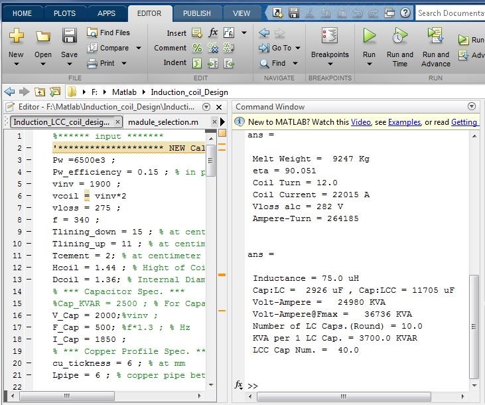Click the Examples link in banner
The image size is (485, 405).
(404, 122)
